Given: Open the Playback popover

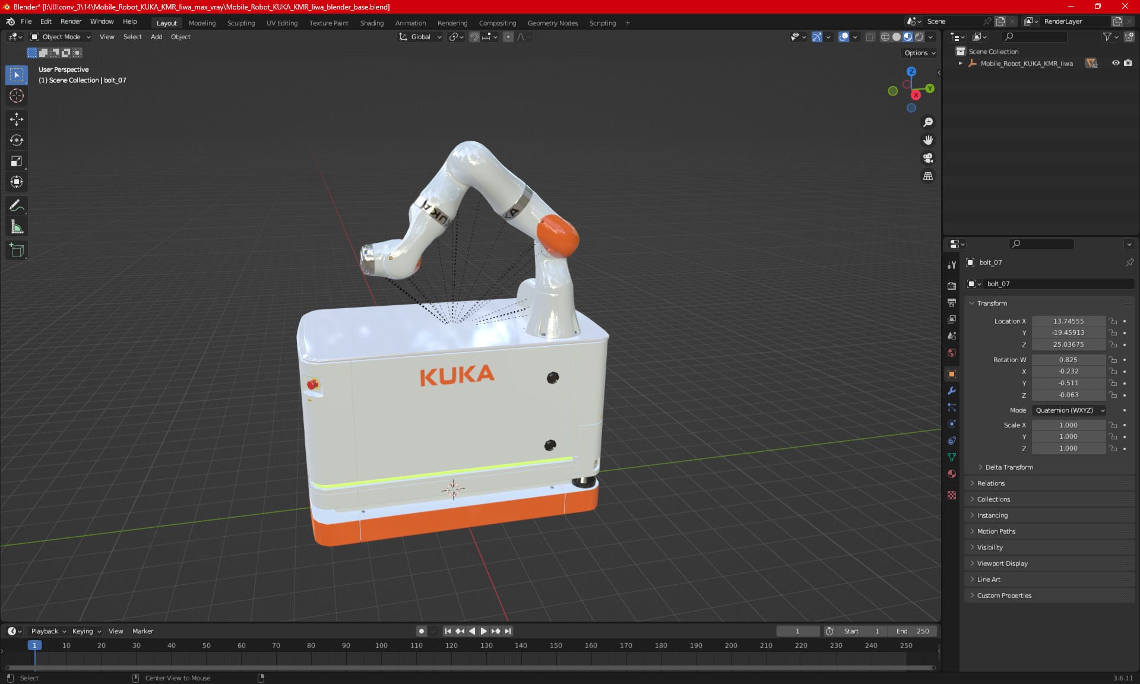Looking at the screenshot, I should pyautogui.click(x=48, y=631).
